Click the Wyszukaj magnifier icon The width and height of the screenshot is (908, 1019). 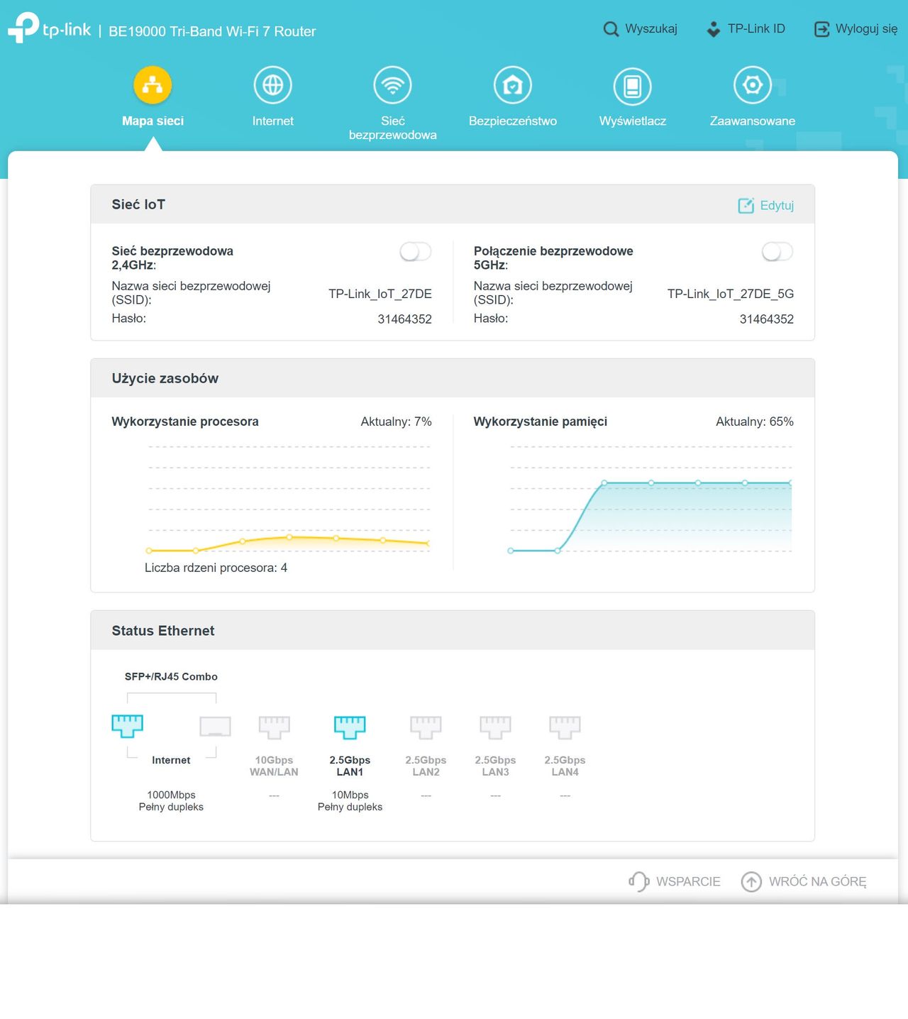click(611, 29)
